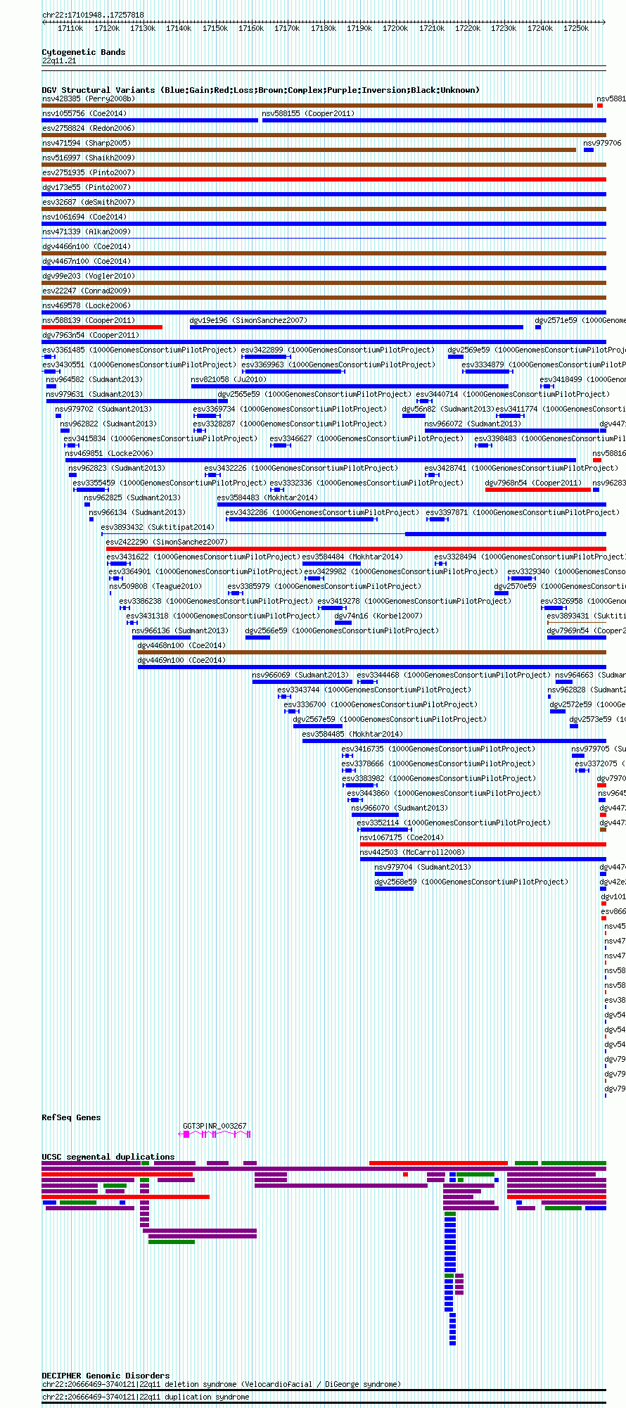The image size is (626, 1408).
Task: Open DECIPHER Genomic Disorders track title
Action: [106, 1375]
